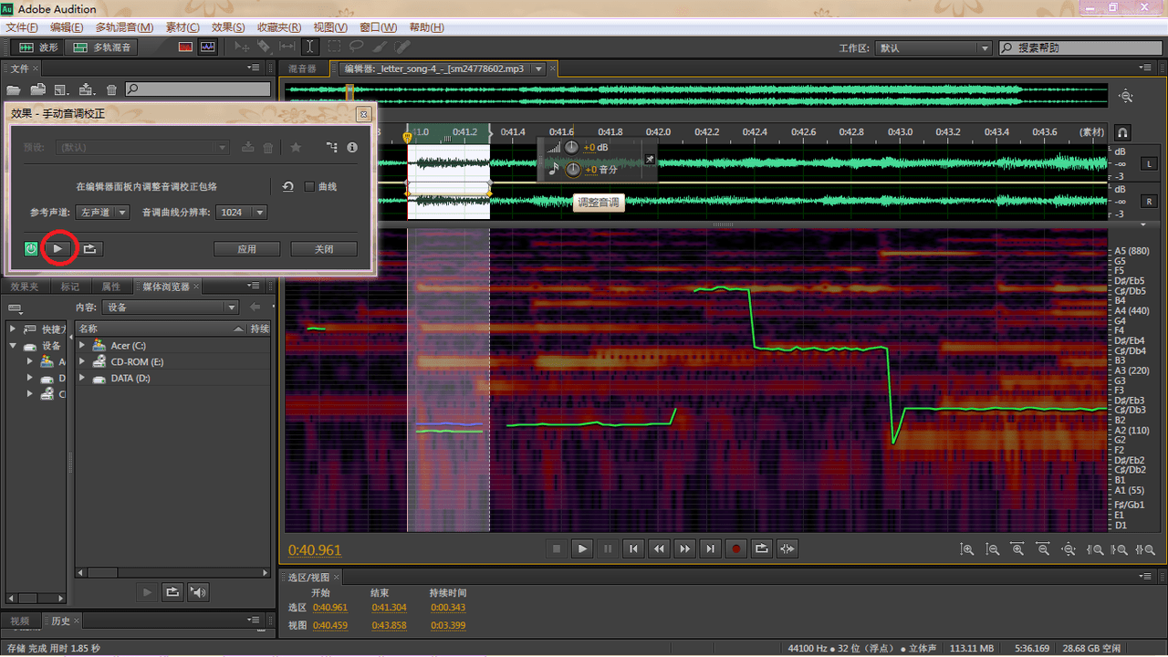Expand the Acer (C:) drive
Viewport: 1168px width, 657px height.
[82, 345]
